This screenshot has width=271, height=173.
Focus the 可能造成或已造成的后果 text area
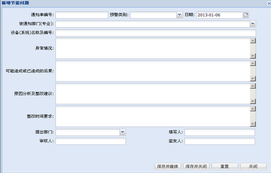153,71
